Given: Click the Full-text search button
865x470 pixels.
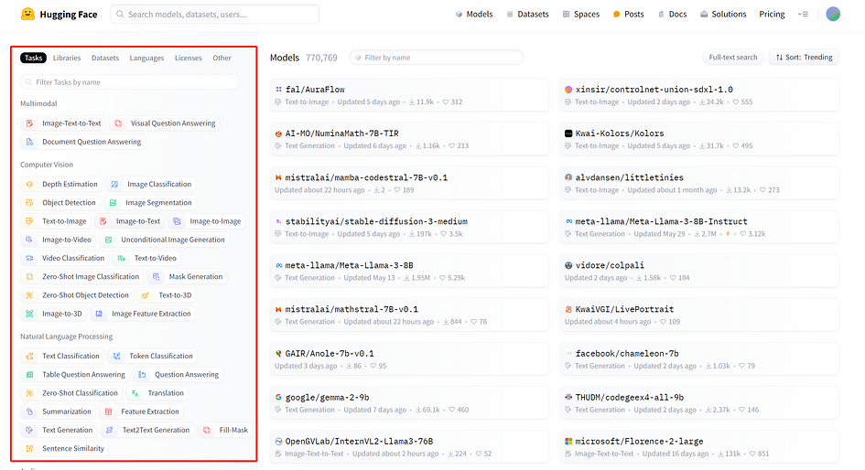Looking at the screenshot, I should [732, 58].
